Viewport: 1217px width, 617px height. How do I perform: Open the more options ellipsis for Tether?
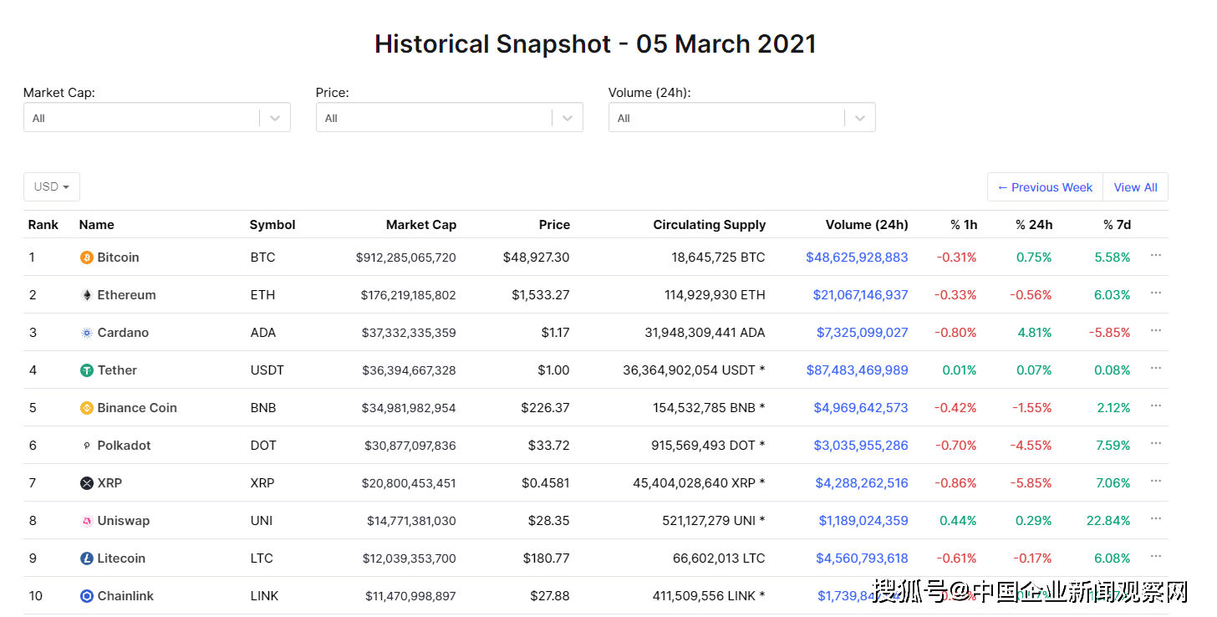pos(1156,368)
